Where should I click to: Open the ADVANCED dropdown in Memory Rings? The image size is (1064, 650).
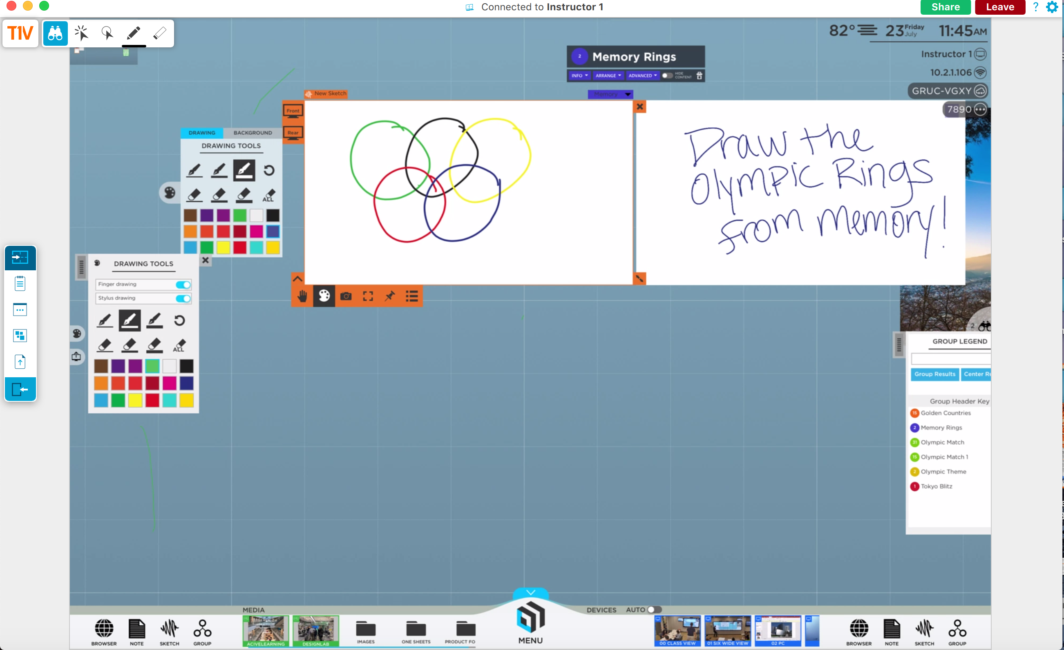click(643, 76)
